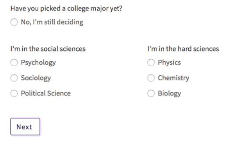
Task: Click the Physics option label
Action: [169, 63]
